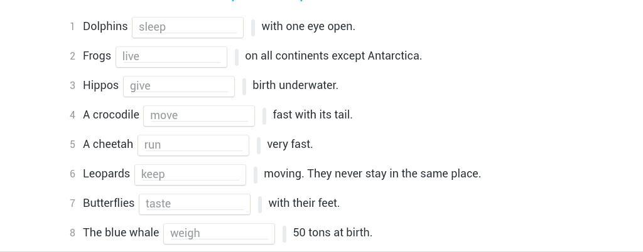Click the grey marker after the 'weigh' field
The width and height of the screenshot is (643, 252).
pos(284,234)
